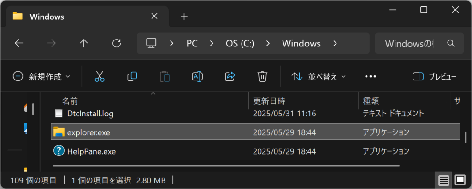The image size is (472, 189).
Task: Click the Windows search box
Action: click(419, 44)
